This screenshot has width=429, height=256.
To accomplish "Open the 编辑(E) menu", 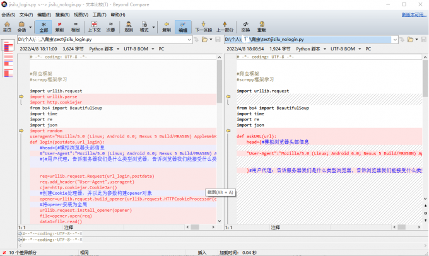I will pyautogui.click(x=44, y=15).
